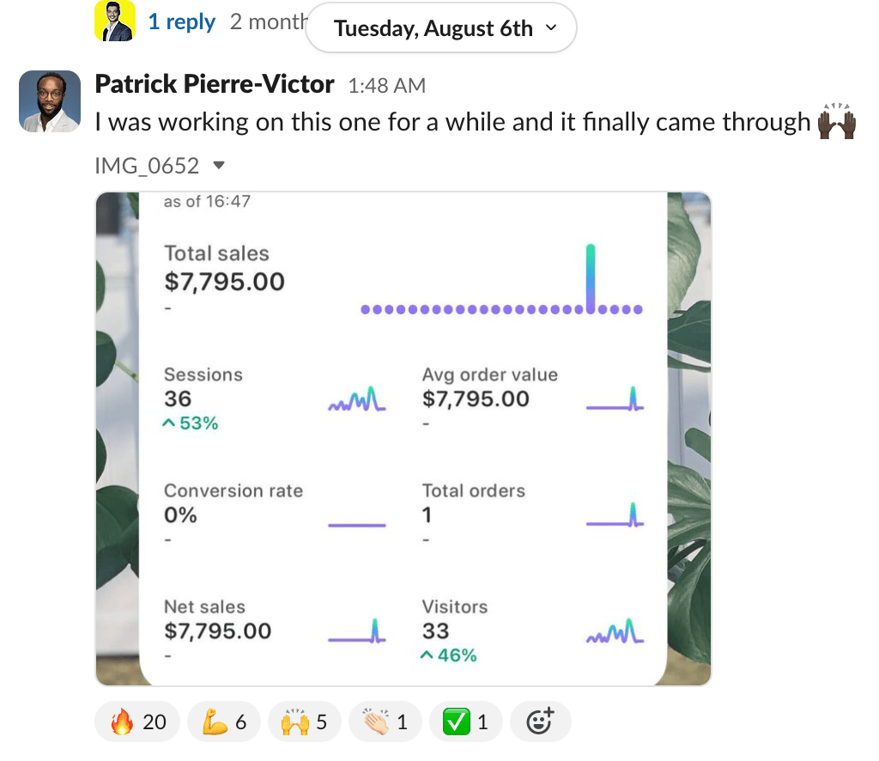Viewport: 879px width, 761px height.
Task: Click the yellow replier avatar thumbnail
Action: tap(115, 21)
